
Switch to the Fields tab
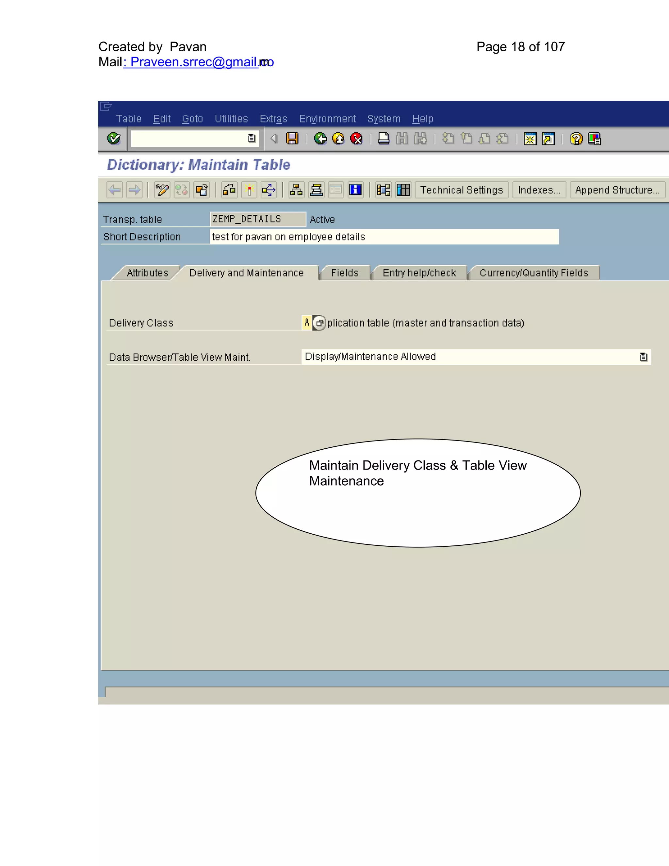(x=344, y=273)
